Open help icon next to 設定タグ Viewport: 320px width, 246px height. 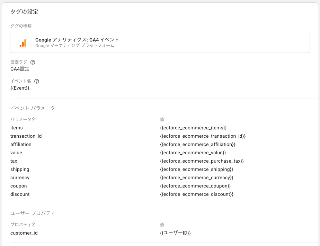(x=33, y=62)
